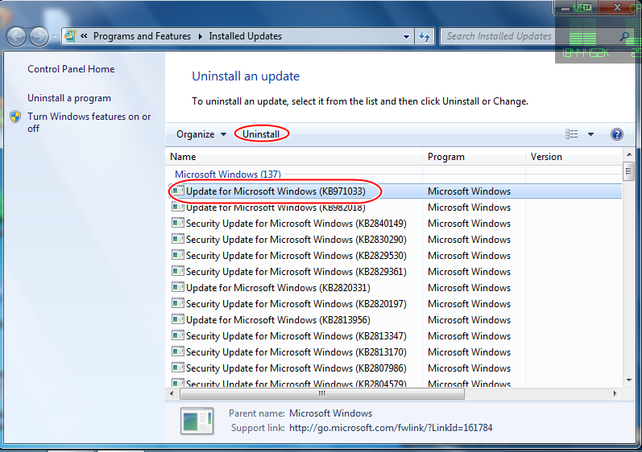Open recent pages dropdown next to Forward
The height and width of the screenshot is (452, 642).
tap(55, 37)
